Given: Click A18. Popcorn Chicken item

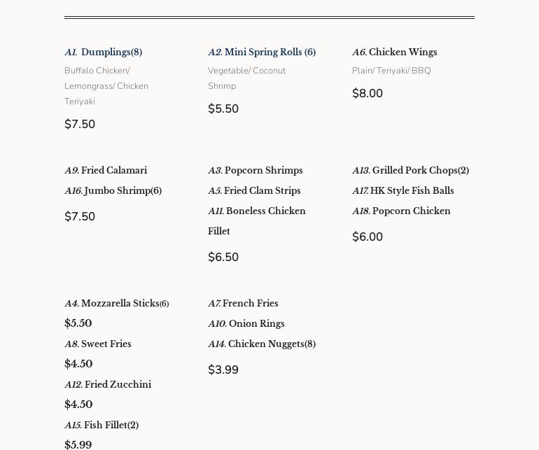Looking at the screenshot, I should (x=401, y=211).
